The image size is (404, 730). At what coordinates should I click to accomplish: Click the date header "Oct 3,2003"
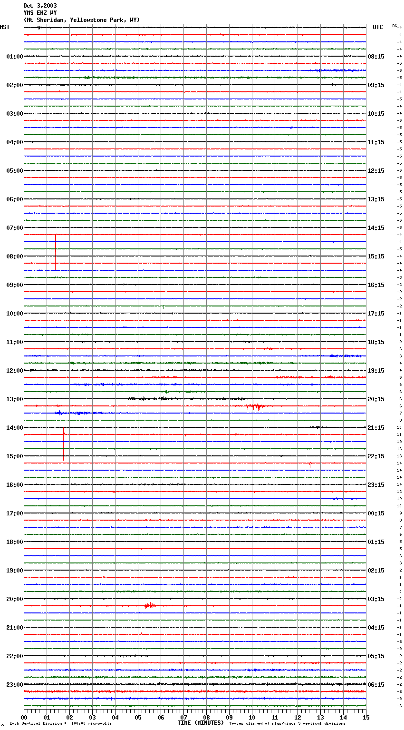(40, 6)
